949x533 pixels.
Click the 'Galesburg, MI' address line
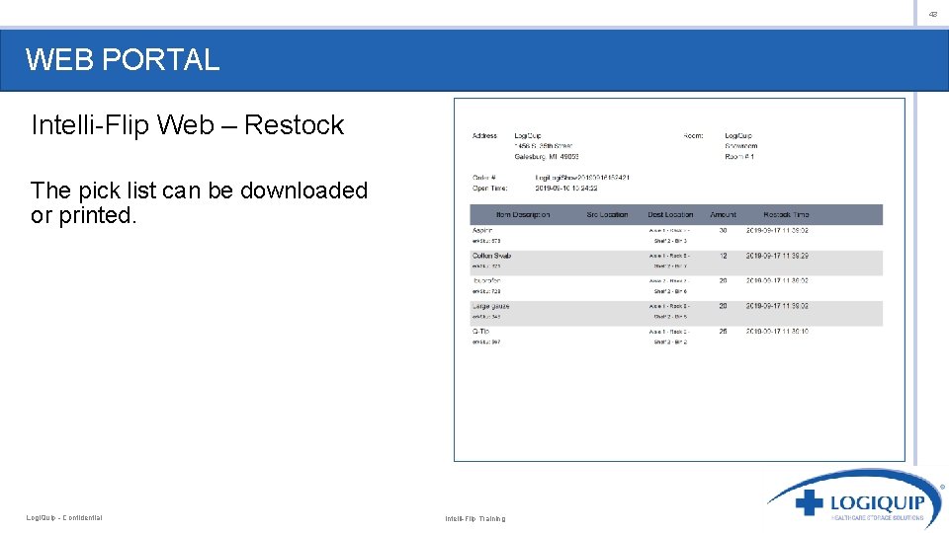click(547, 157)
